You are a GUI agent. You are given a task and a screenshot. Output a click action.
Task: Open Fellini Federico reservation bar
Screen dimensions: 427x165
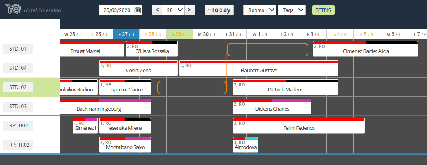tap(299, 126)
